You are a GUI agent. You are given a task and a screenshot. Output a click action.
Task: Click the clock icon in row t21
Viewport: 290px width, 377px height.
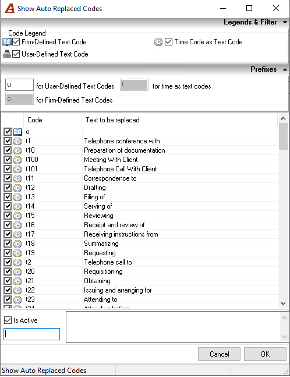17,281
